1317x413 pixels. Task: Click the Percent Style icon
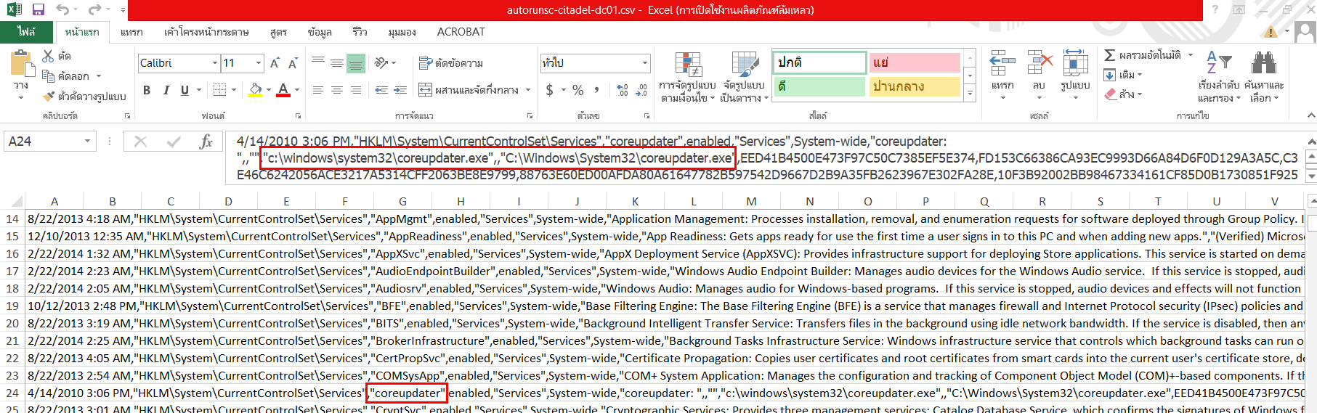(x=578, y=90)
